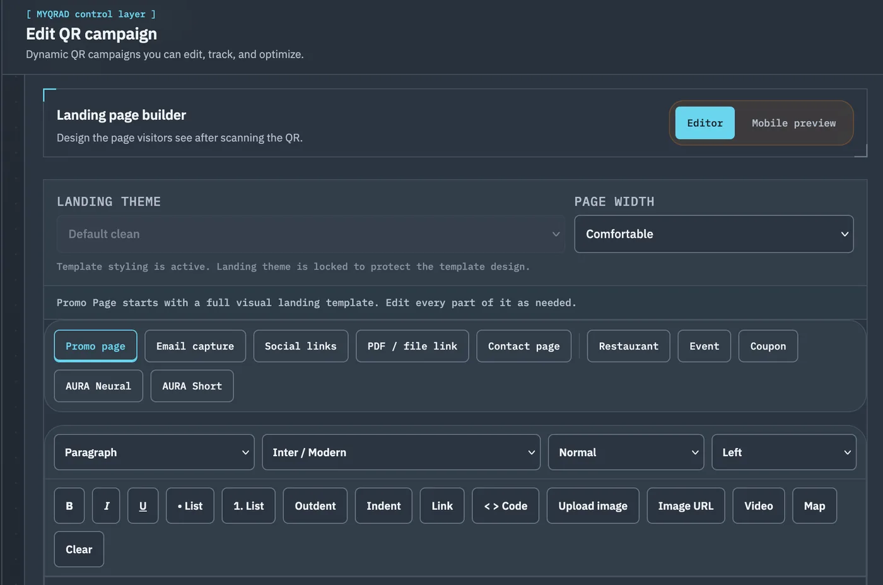Click the Edit QR campaign title
The image size is (883, 585).
pos(91,33)
